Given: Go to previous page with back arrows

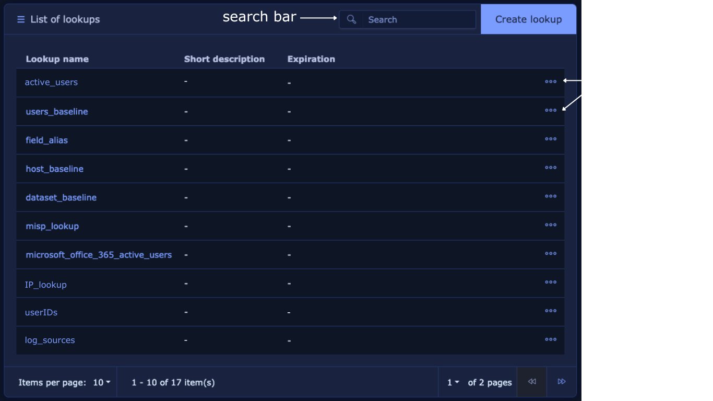Looking at the screenshot, I should 532,382.
